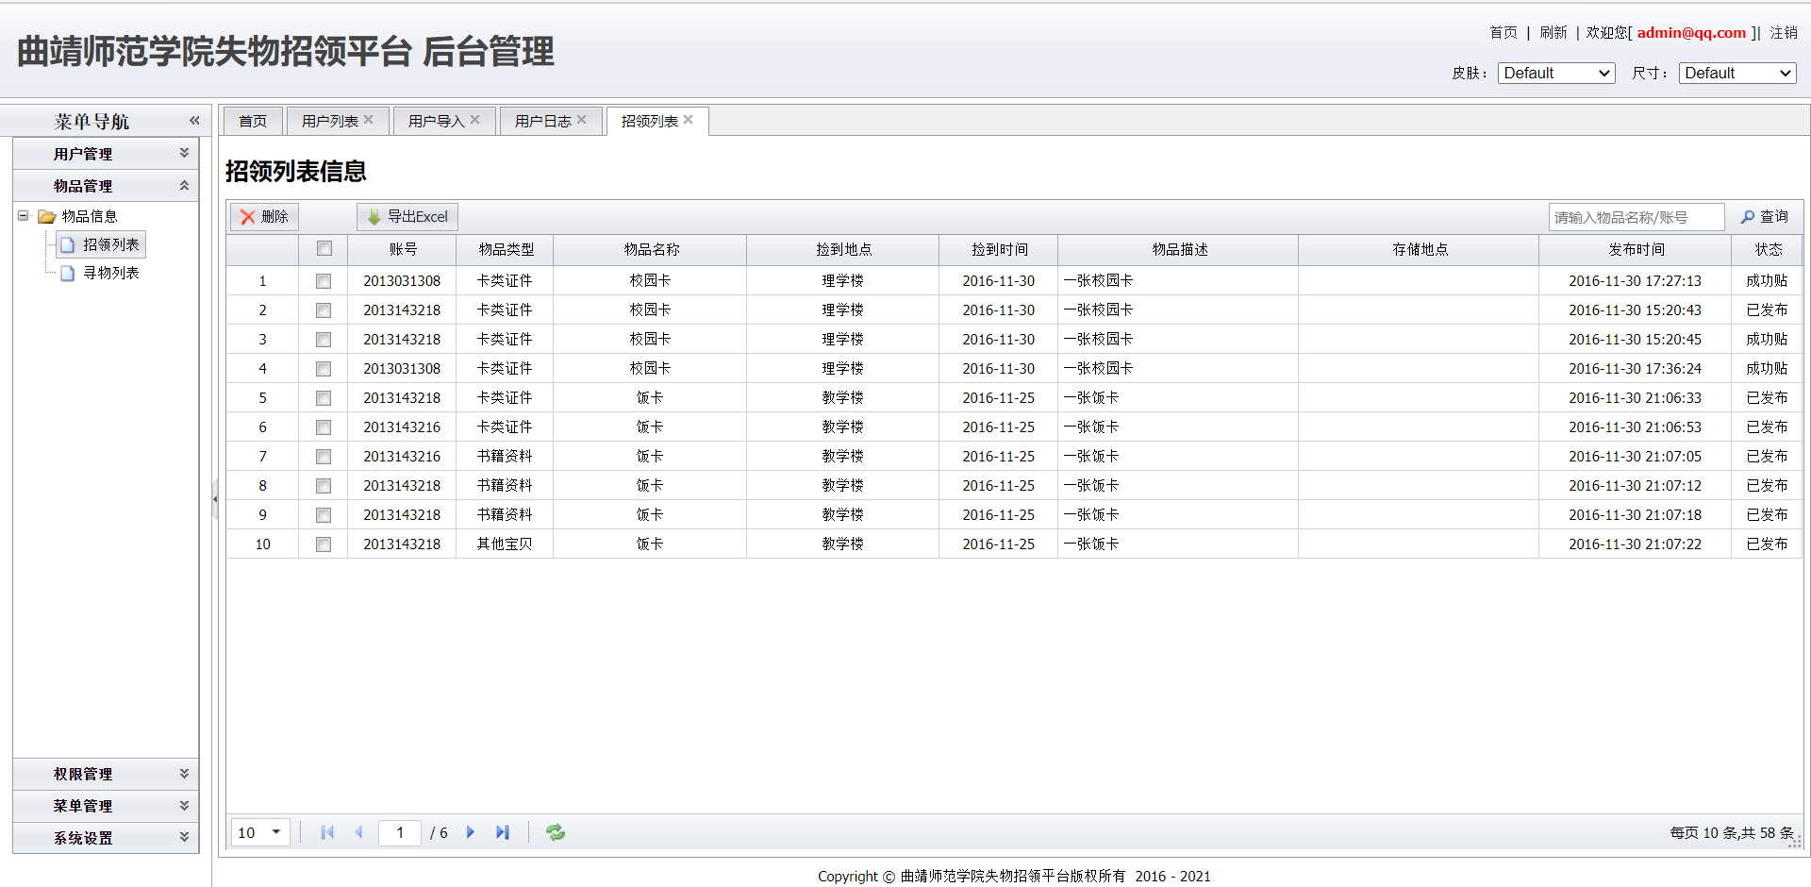Focus the 请输入物品名称/账号 search box

tap(1637, 217)
